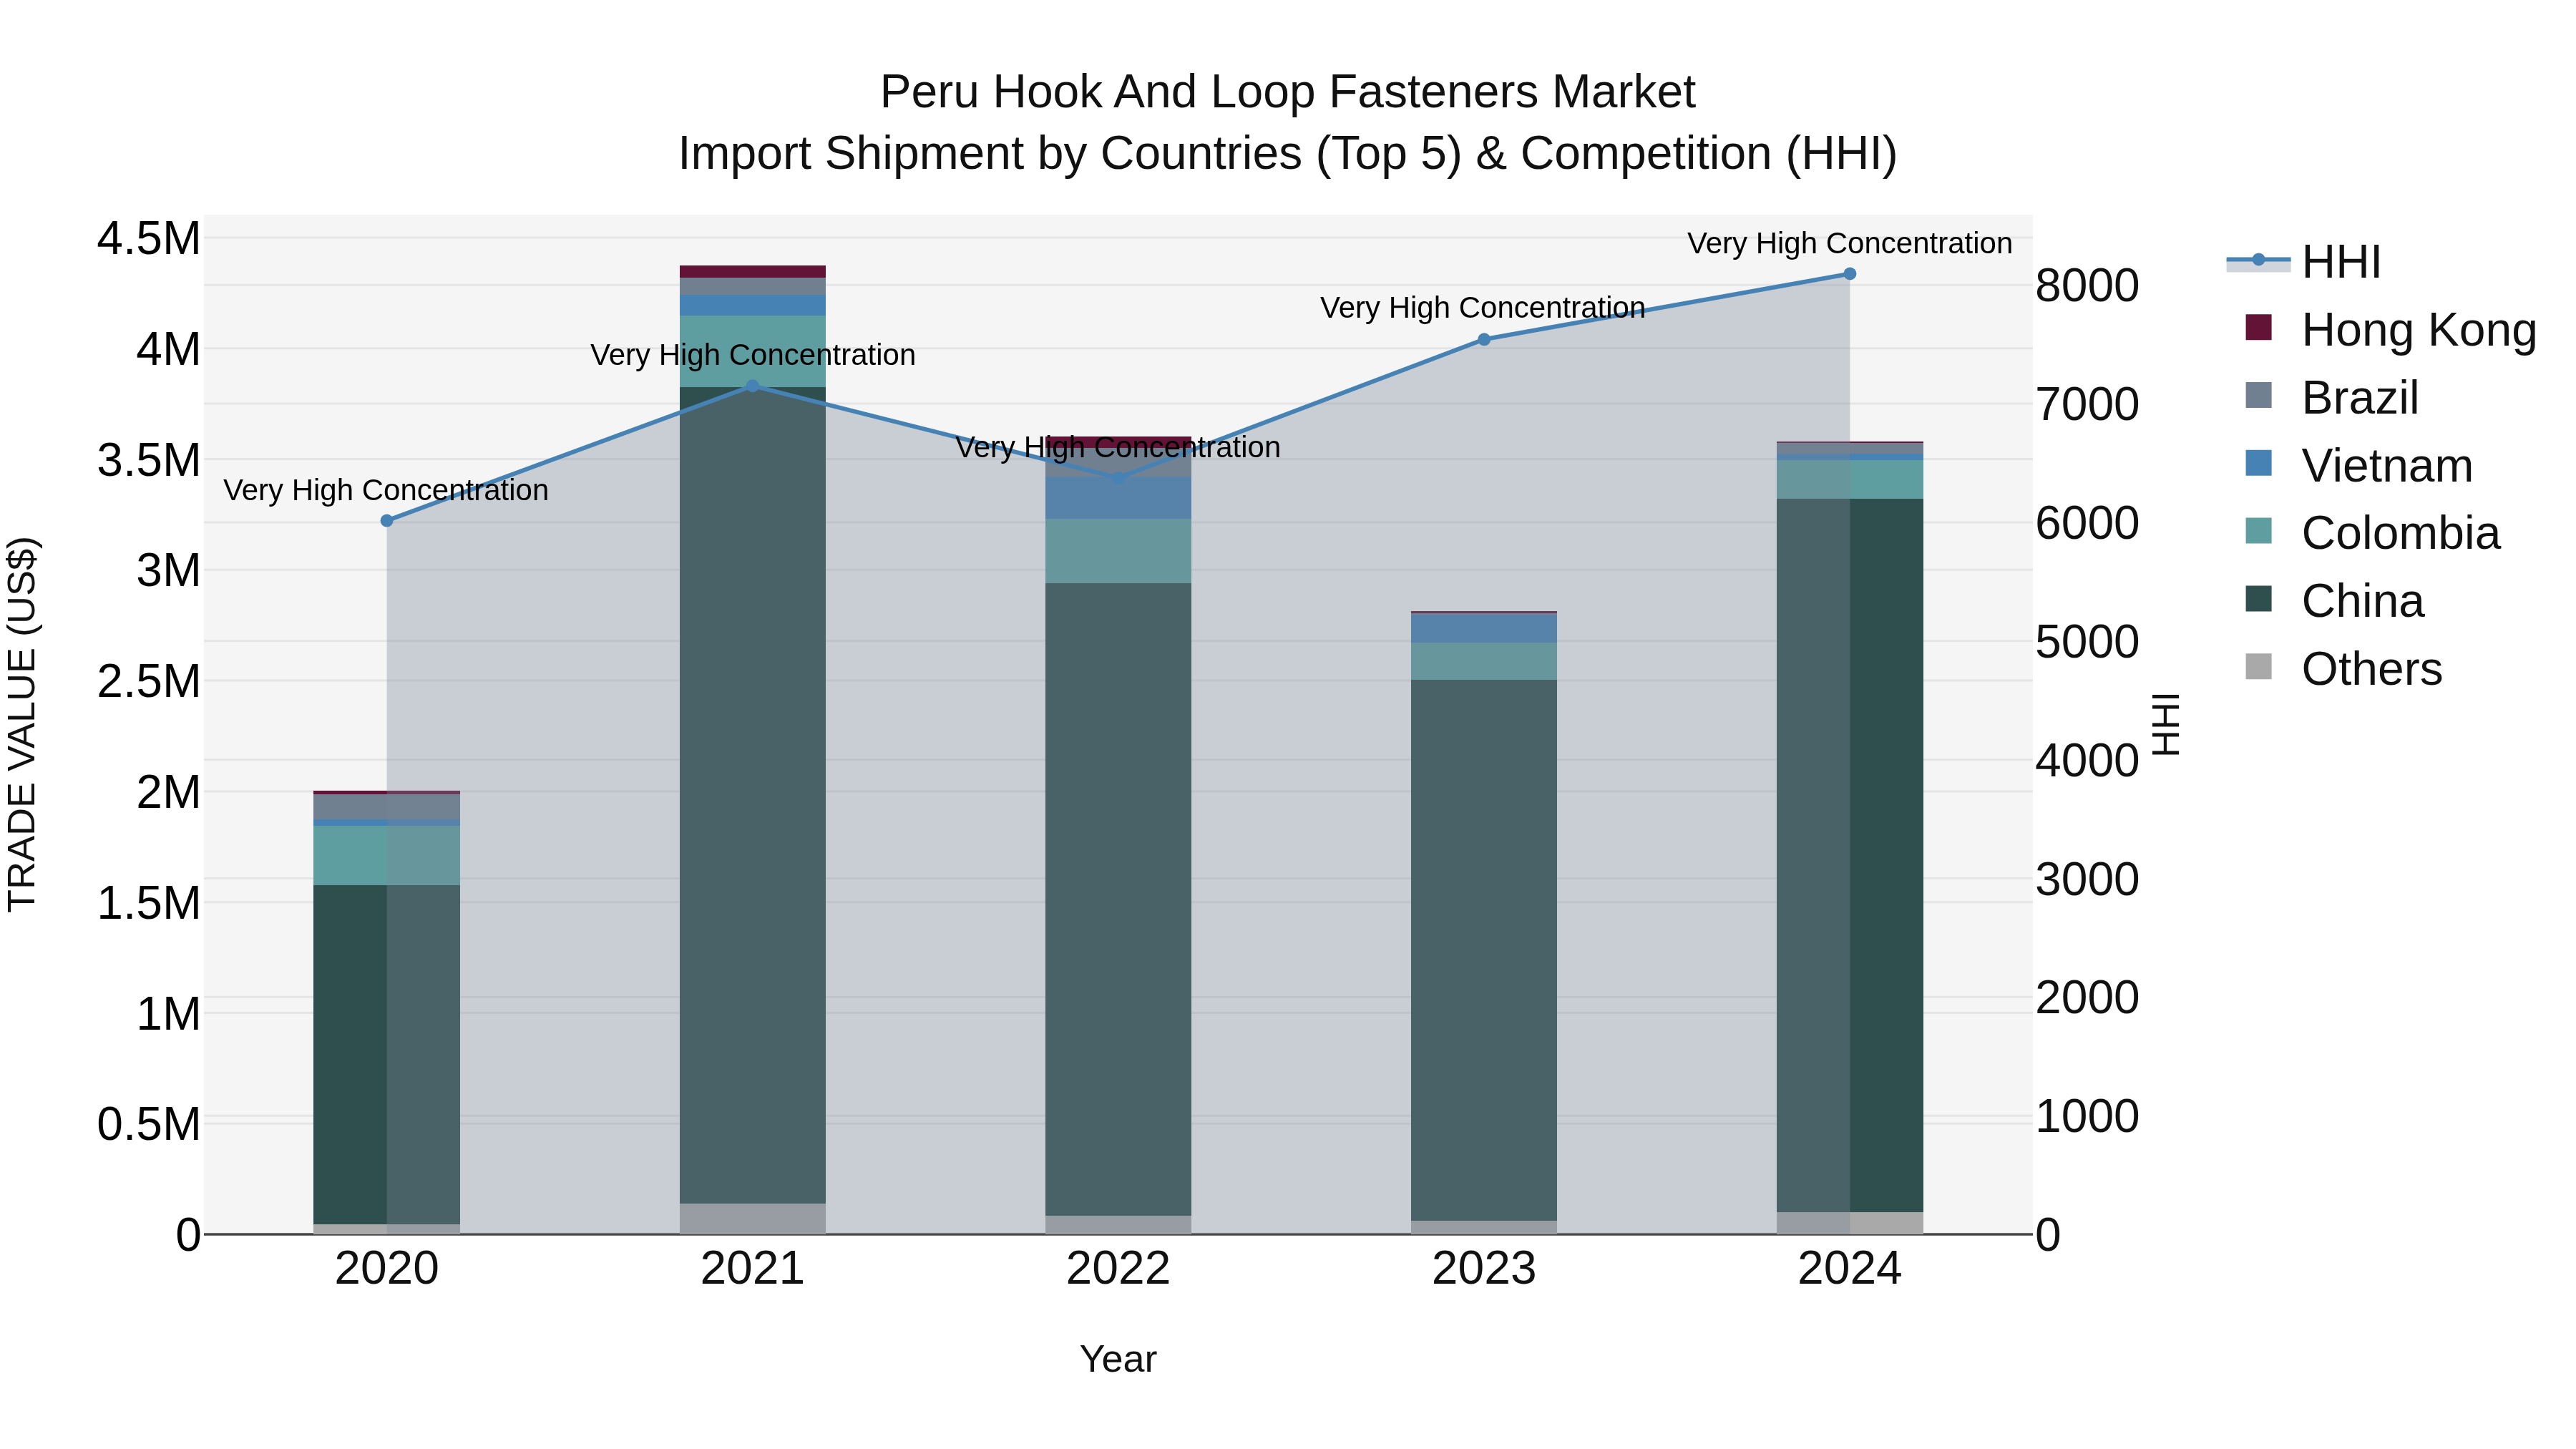This screenshot has width=2576, height=1449.
Task: Click the TRADE VALUE (US$) axis title
Action: (x=22, y=724)
